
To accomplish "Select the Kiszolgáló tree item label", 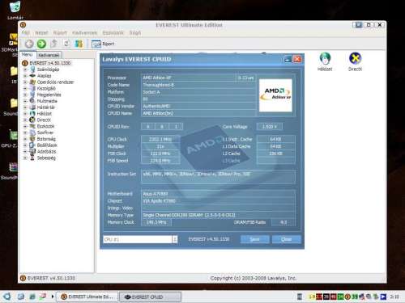I will (x=46, y=88).
